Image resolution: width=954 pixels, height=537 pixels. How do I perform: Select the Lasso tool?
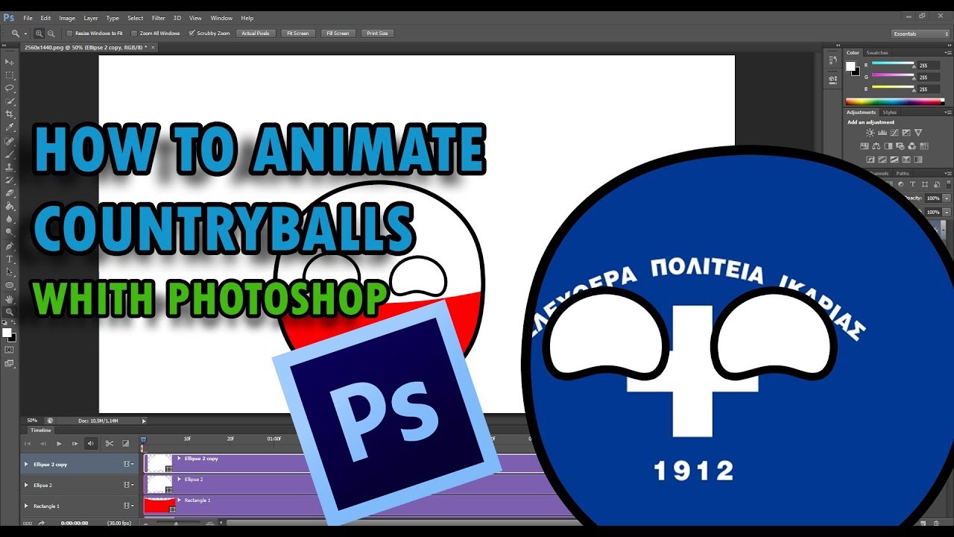(x=10, y=88)
